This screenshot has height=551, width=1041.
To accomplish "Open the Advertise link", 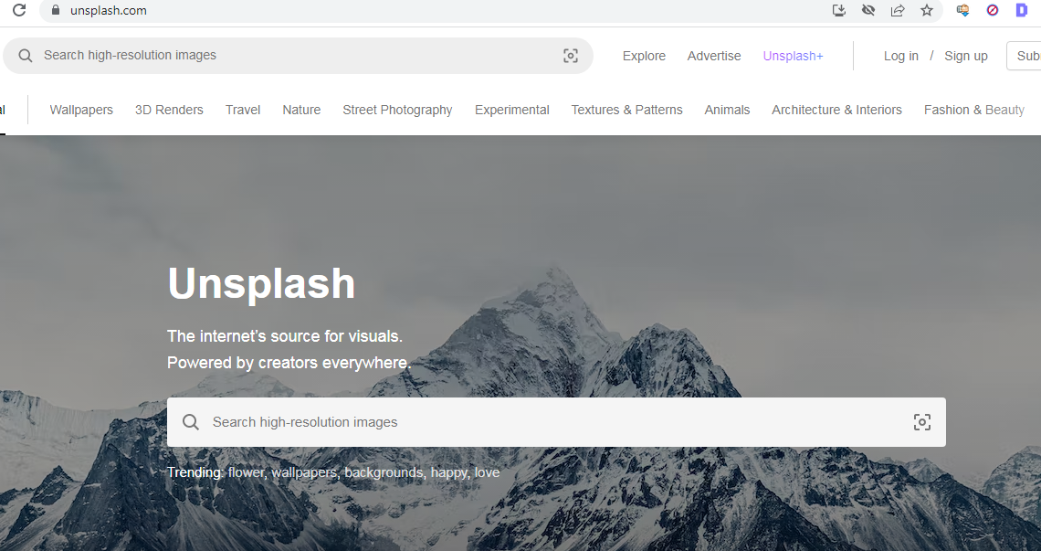I will pos(714,56).
